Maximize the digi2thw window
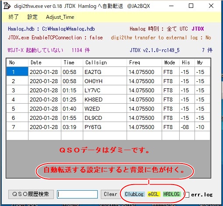Screen dimensions: 223x206 click(191, 6)
